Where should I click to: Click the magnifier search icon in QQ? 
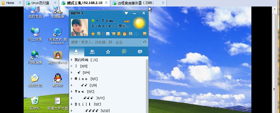point(145,42)
